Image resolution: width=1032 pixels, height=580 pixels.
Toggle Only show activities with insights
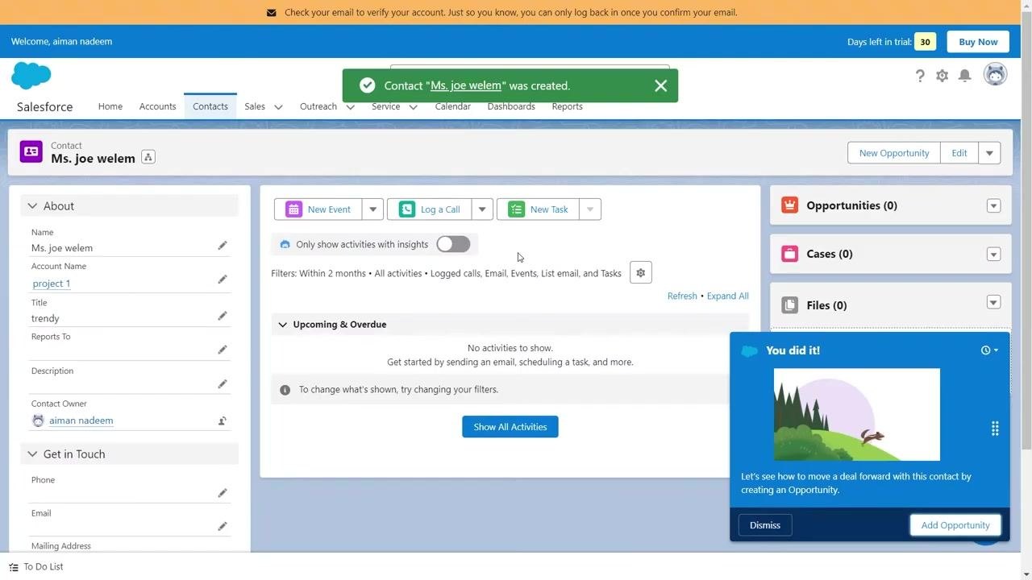tap(453, 244)
